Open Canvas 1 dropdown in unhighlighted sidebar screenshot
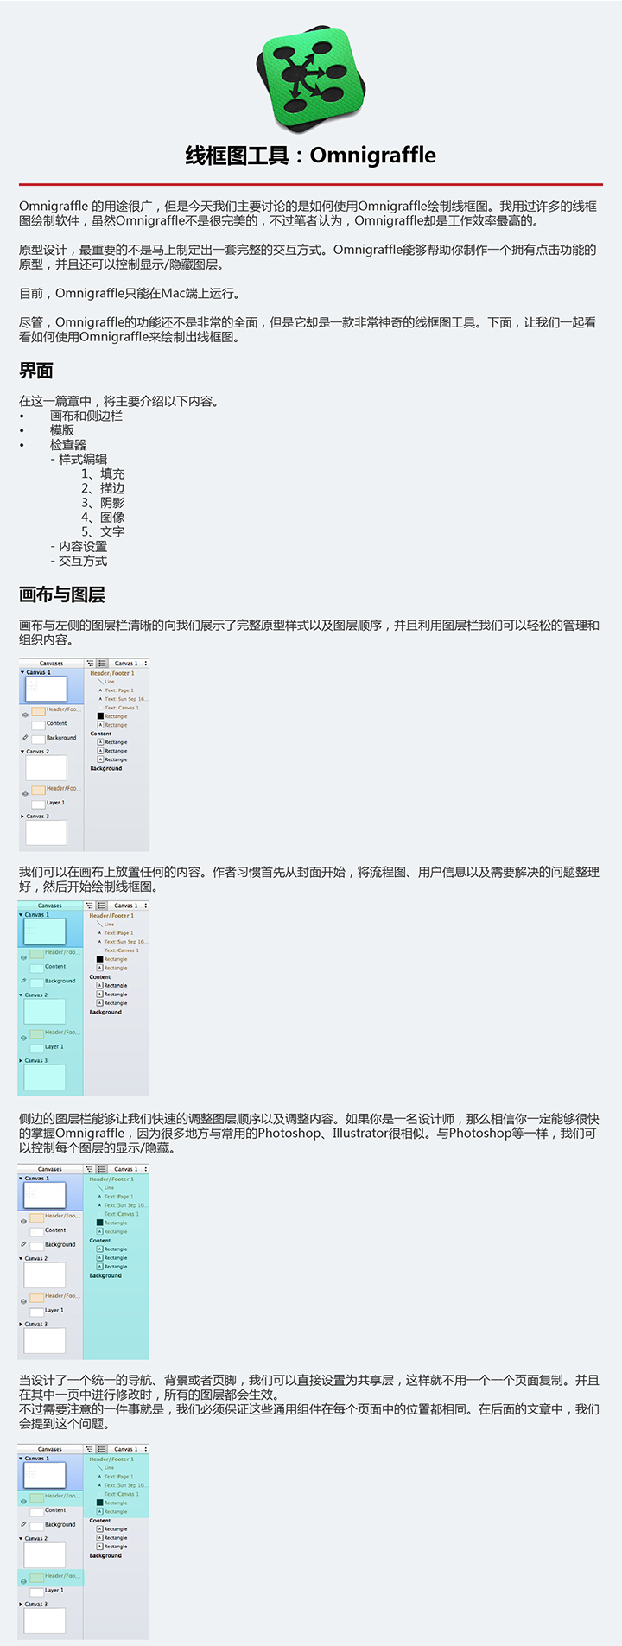Screen dimensions: 622x1646 (x=130, y=664)
